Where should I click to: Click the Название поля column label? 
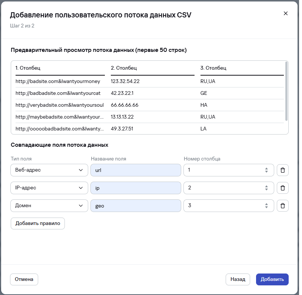109,159
